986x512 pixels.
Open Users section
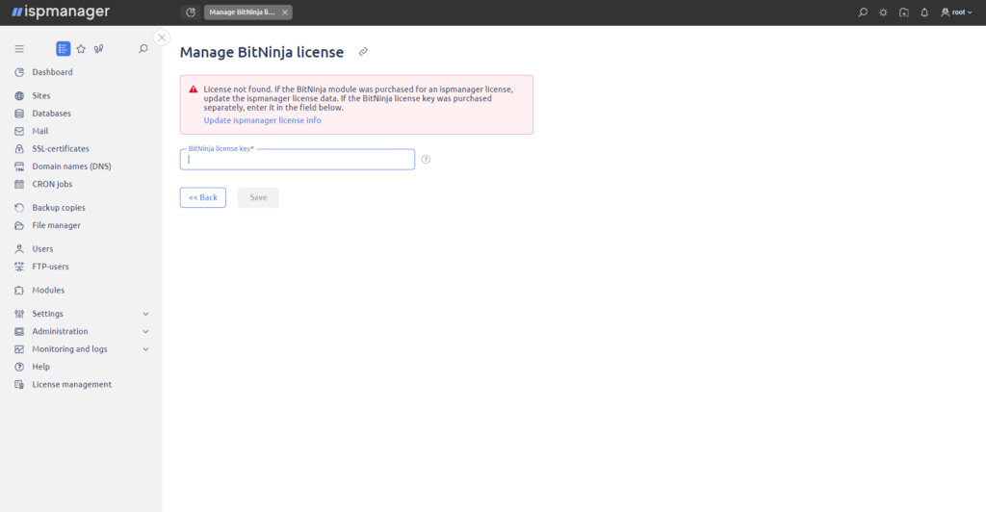tap(42, 248)
